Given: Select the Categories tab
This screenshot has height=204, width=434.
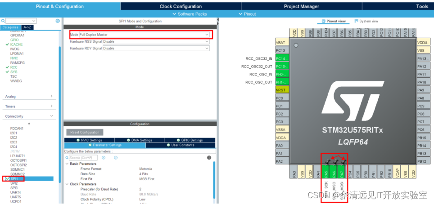Looking at the screenshot, I should click(x=10, y=27).
